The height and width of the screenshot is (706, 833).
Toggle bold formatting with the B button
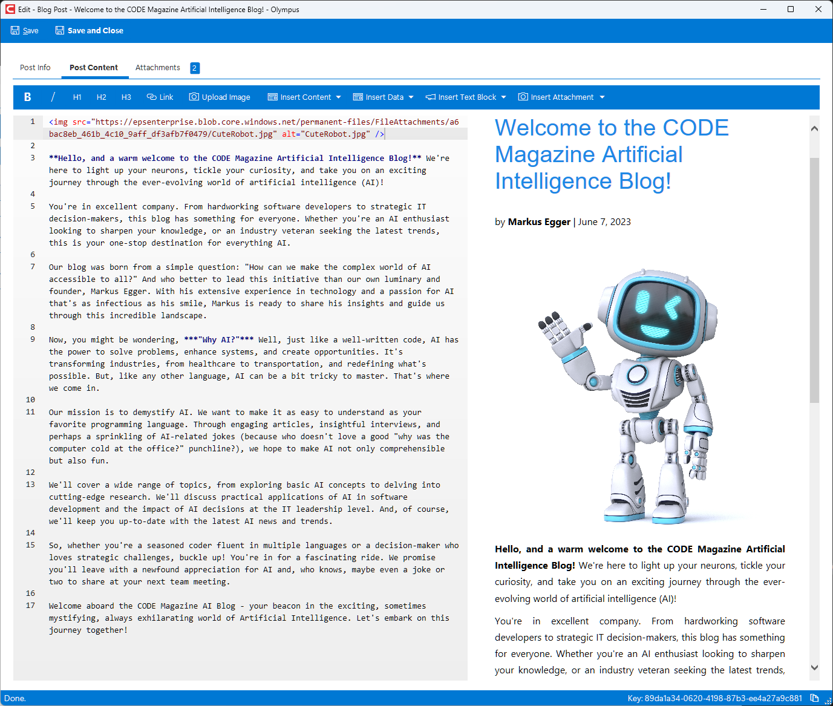[27, 97]
